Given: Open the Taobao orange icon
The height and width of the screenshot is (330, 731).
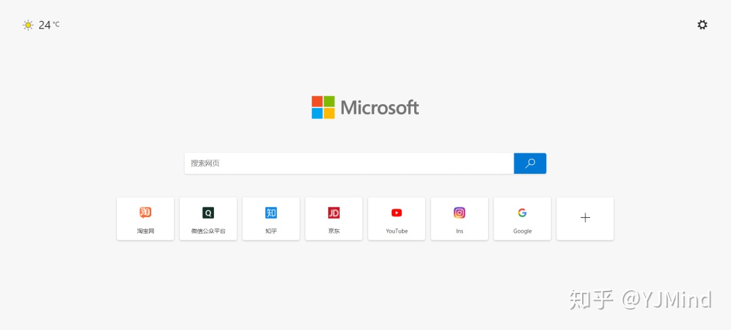Looking at the screenshot, I should click(x=146, y=213).
